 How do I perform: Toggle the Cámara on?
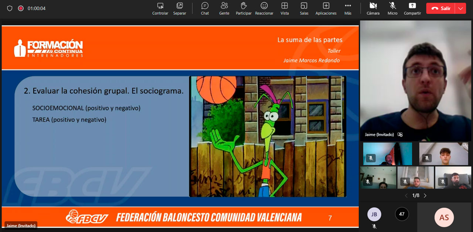pyautogui.click(x=373, y=9)
